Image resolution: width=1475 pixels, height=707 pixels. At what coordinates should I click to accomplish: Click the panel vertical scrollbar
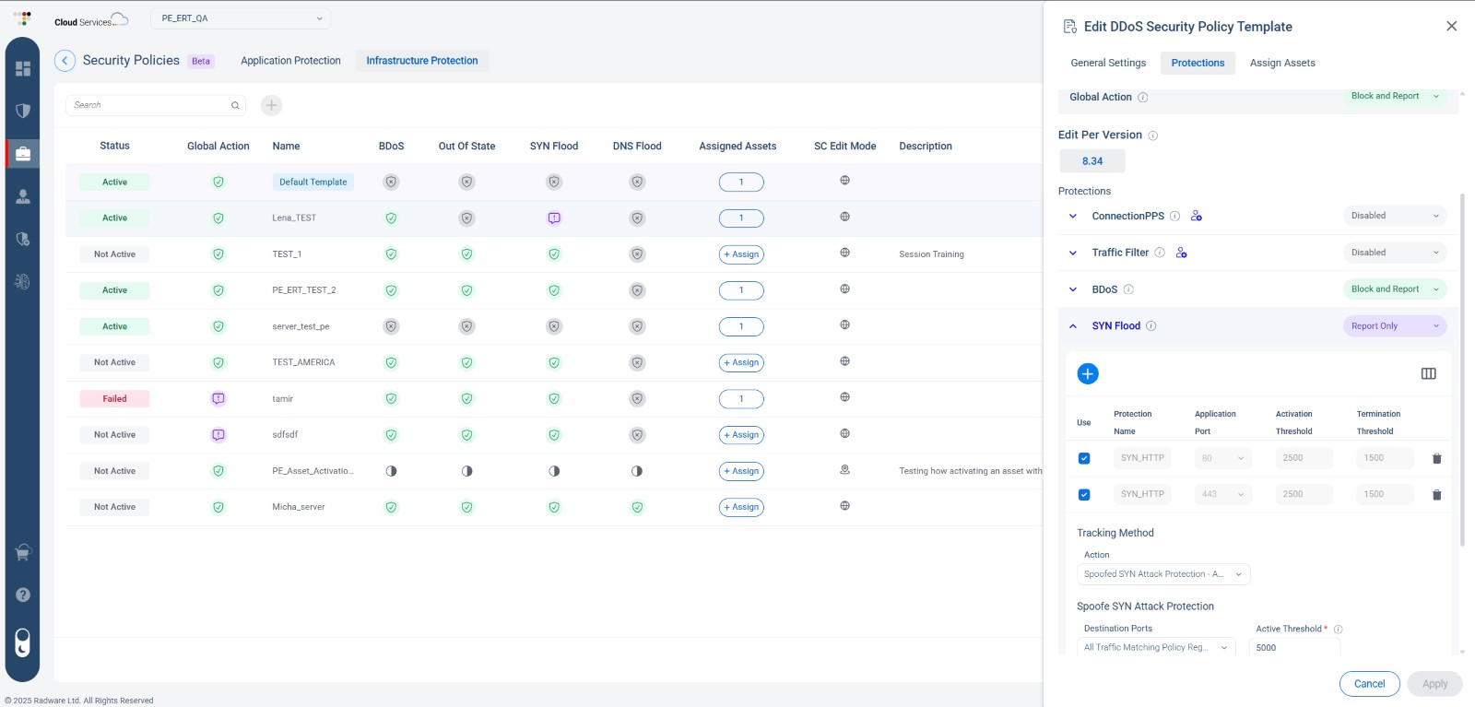click(x=1462, y=369)
